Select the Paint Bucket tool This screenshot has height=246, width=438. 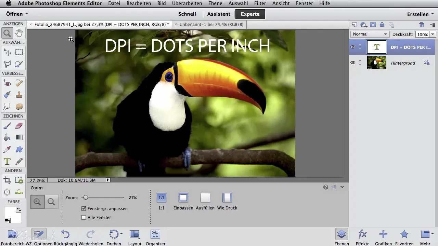pyautogui.click(x=7, y=138)
